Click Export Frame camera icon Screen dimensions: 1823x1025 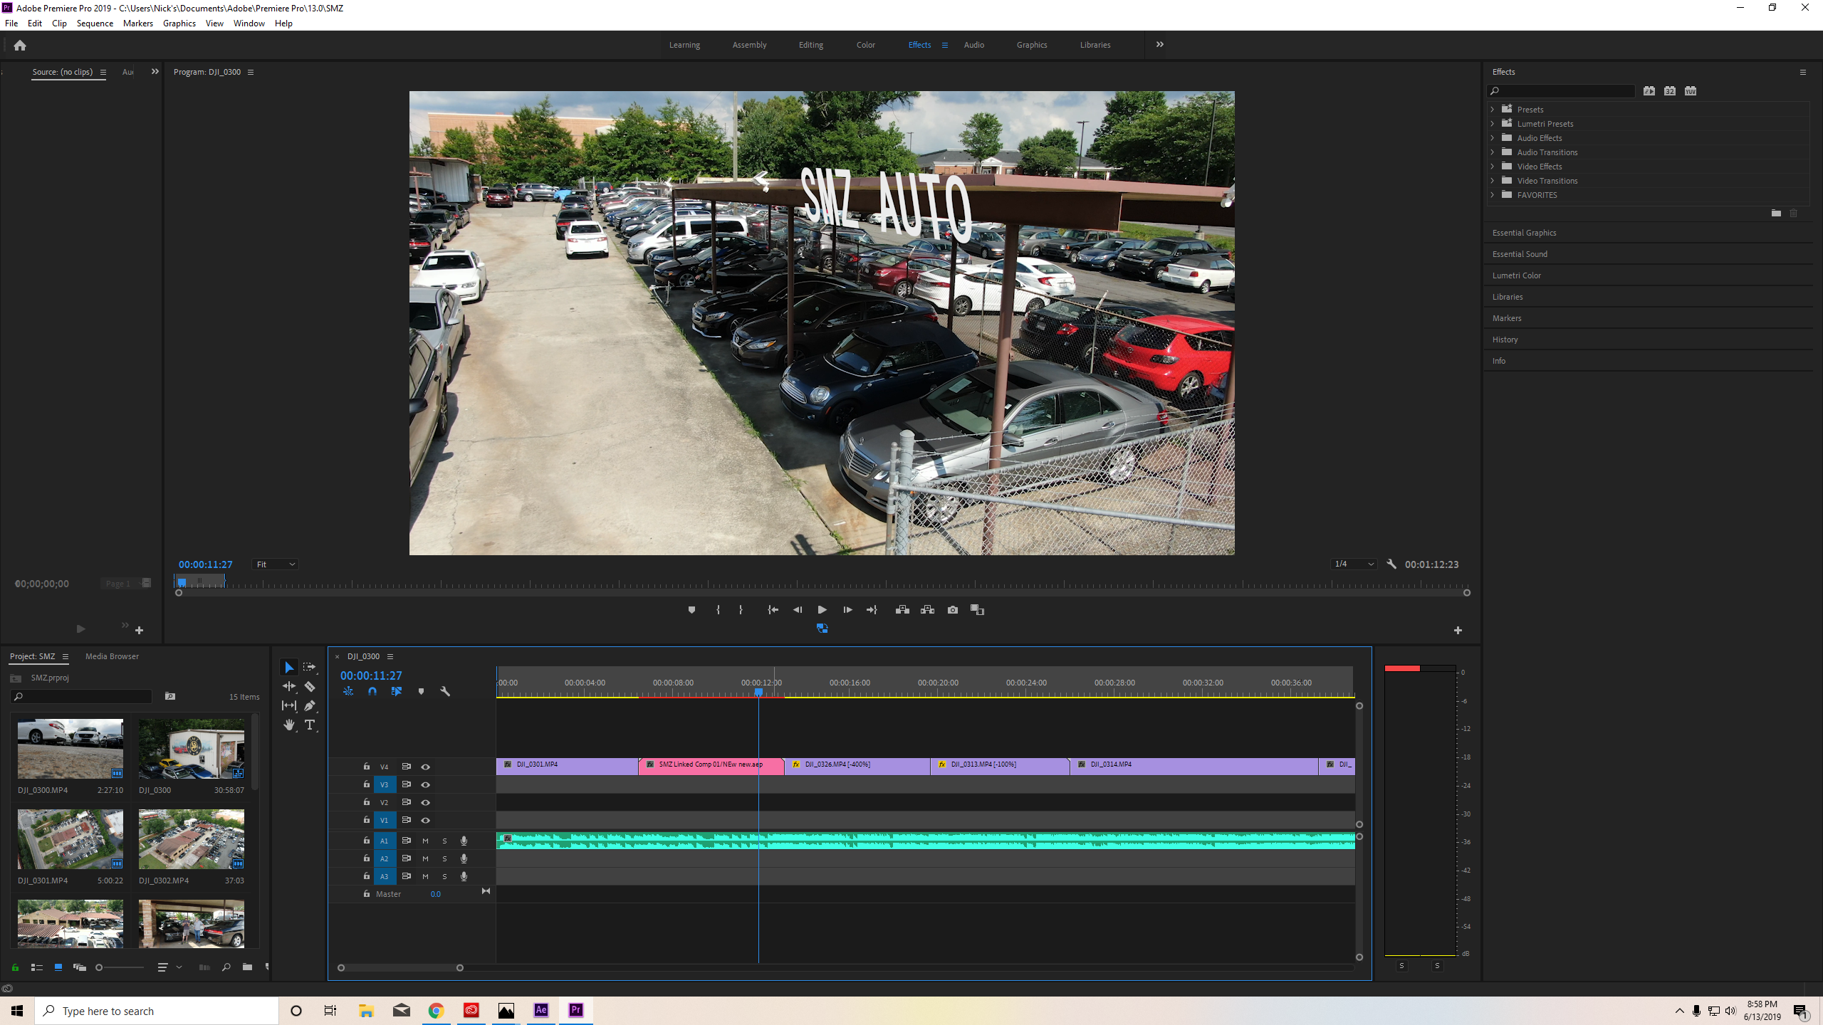[x=953, y=610]
